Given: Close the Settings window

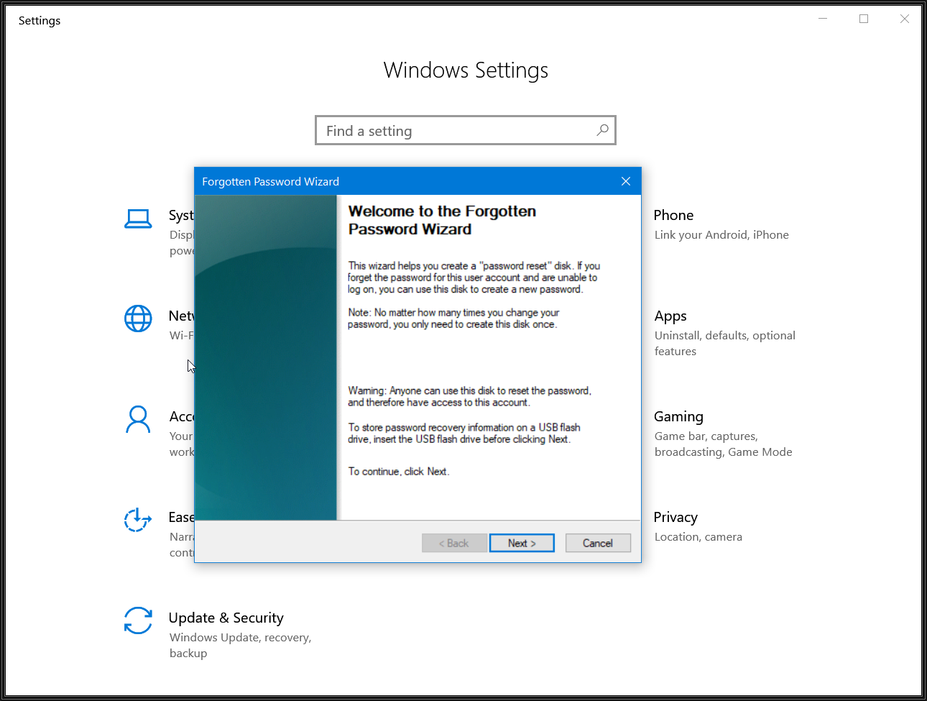Looking at the screenshot, I should tap(905, 19).
